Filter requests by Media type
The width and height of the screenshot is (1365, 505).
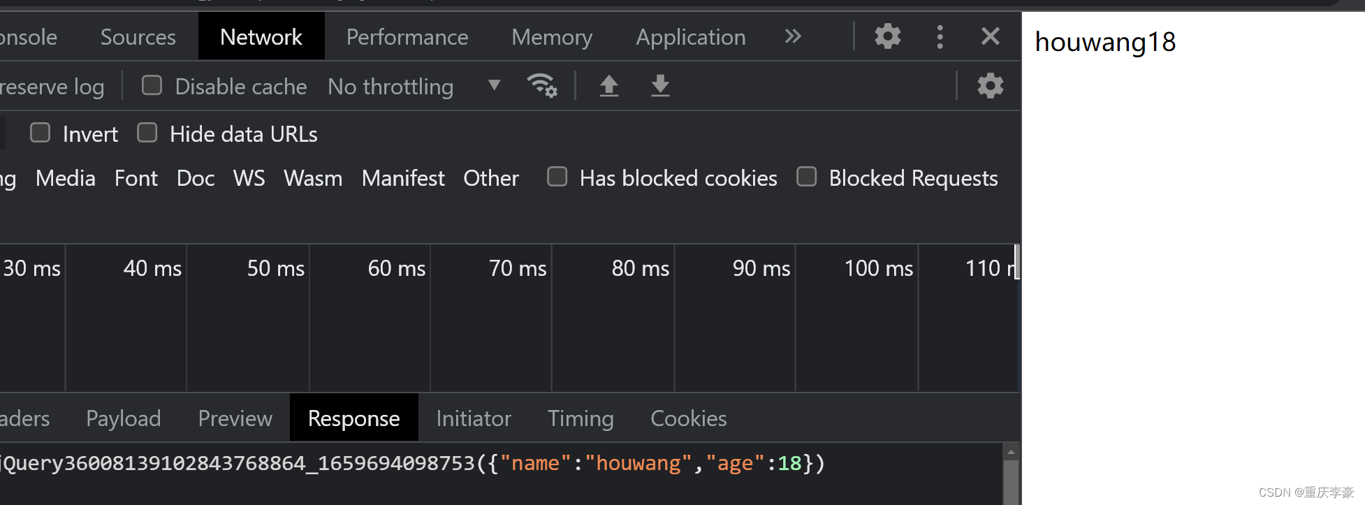pyautogui.click(x=66, y=179)
